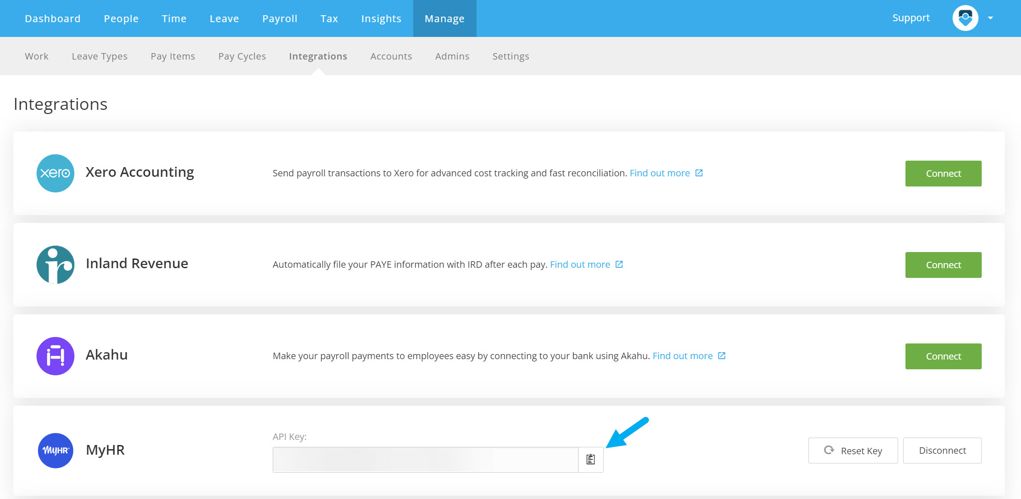Copy the MyHR API key with clipboard icon
This screenshot has height=499, width=1021.
pos(591,459)
